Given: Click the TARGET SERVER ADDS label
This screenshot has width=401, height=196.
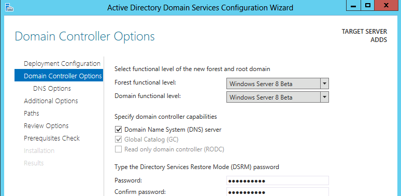Looking at the screenshot, I should click(x=364, y=36).
